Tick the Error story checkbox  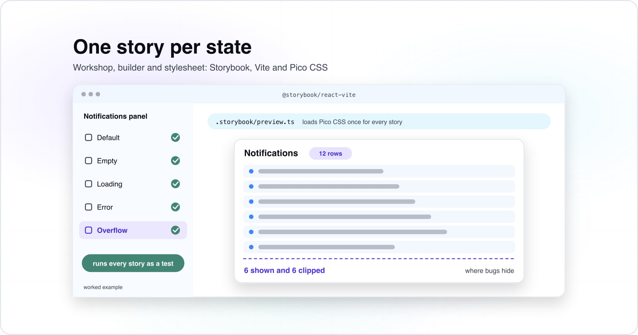pyautogui.click(x=89, y=207)
